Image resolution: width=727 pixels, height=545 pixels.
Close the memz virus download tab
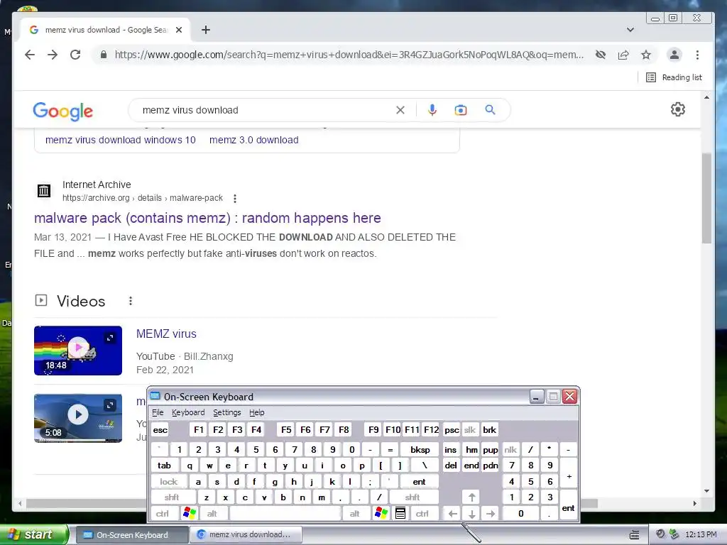coord(179,30)
